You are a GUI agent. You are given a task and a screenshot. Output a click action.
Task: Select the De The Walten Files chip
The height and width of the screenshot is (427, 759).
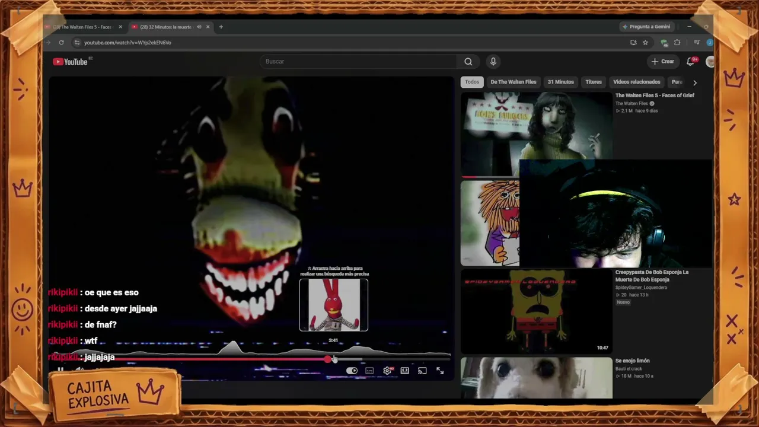(x=514, y=82)
